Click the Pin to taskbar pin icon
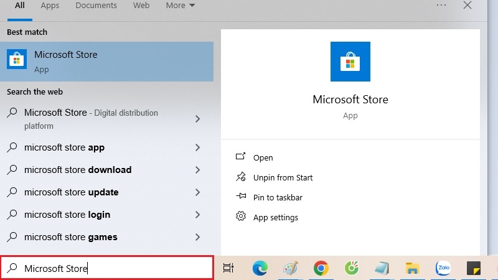Image resolution: width=498 pixels, height=280 pixels. pyautogui.click(x=241, y=196)
